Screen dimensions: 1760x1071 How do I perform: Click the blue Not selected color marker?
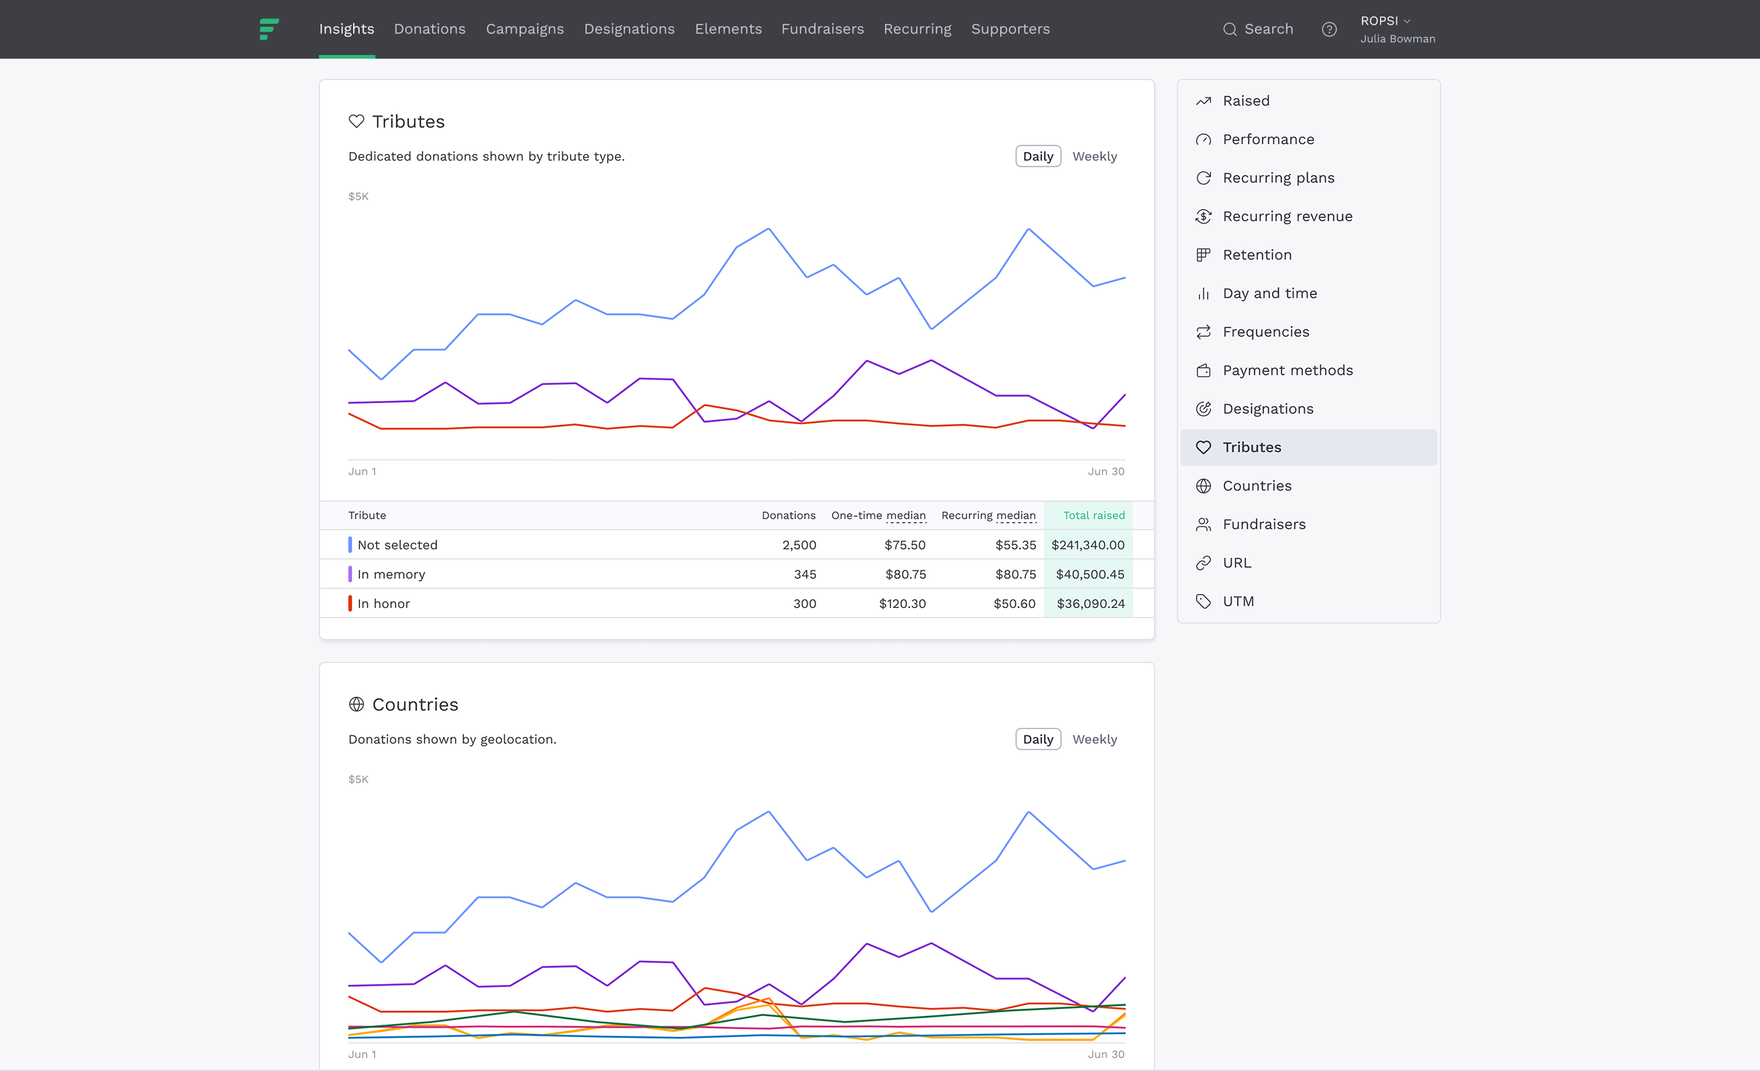click(350, 545)
